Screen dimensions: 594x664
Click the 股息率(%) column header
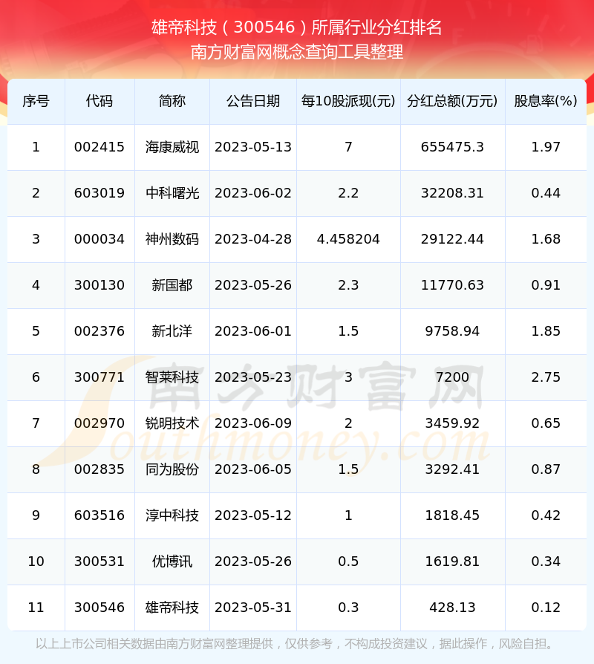546,101
